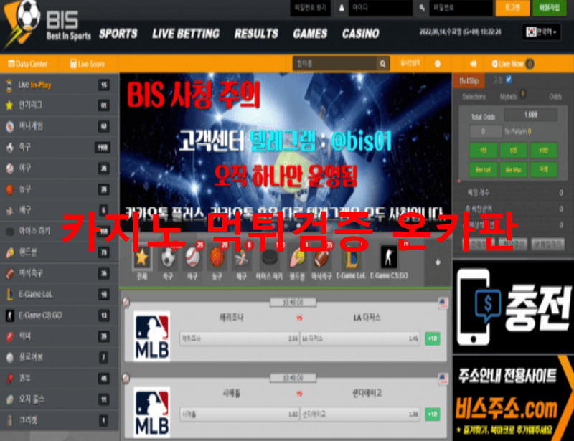Open the 한국어 language dropdown
The image size is (574, 441).
click(542, 32)
